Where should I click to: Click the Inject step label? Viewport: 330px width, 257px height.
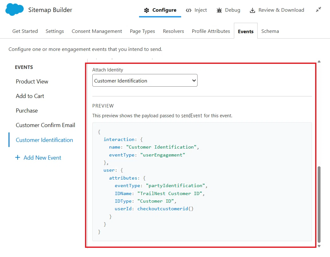[x=201, y=10]
